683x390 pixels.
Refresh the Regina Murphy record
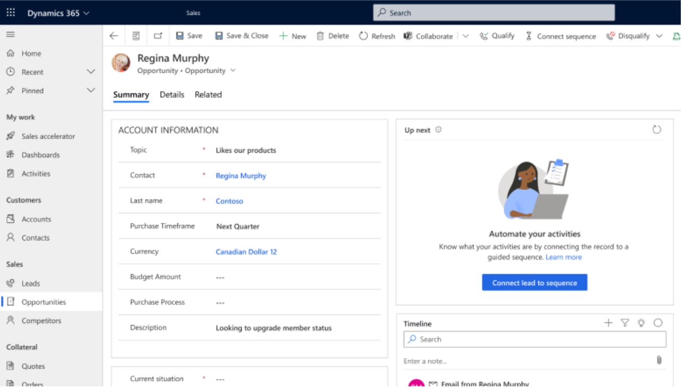[x=378, y=36]
